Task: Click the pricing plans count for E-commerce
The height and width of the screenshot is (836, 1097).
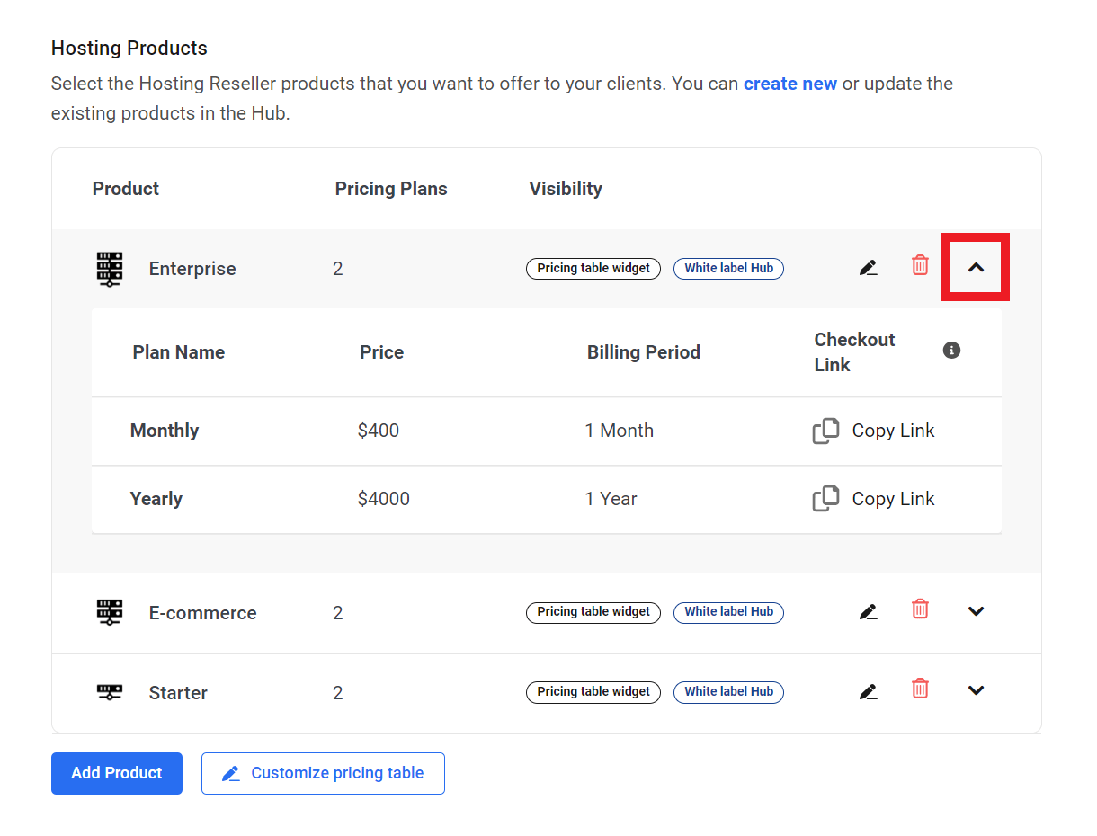Action: (338, 613)
